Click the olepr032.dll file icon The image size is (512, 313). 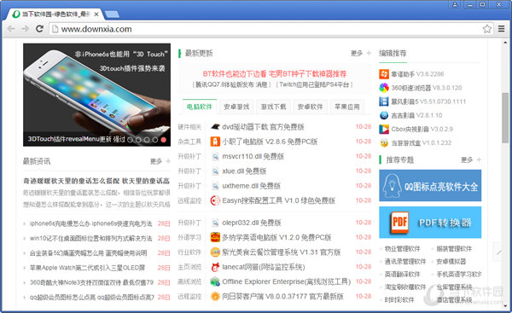215,223
